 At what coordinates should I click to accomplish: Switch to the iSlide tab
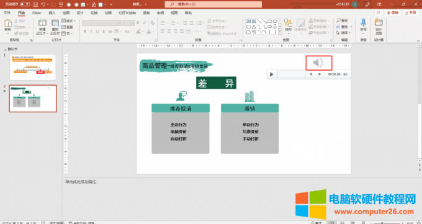tap(37, 13)
